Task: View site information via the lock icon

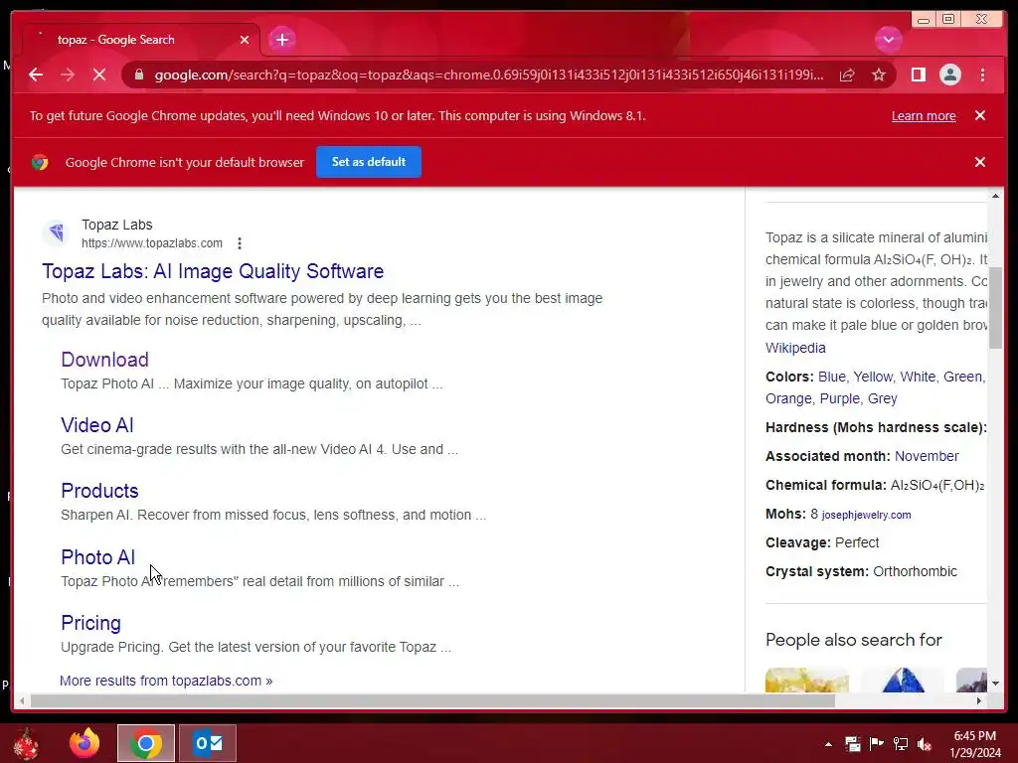Action: click(x=138, y=75)
